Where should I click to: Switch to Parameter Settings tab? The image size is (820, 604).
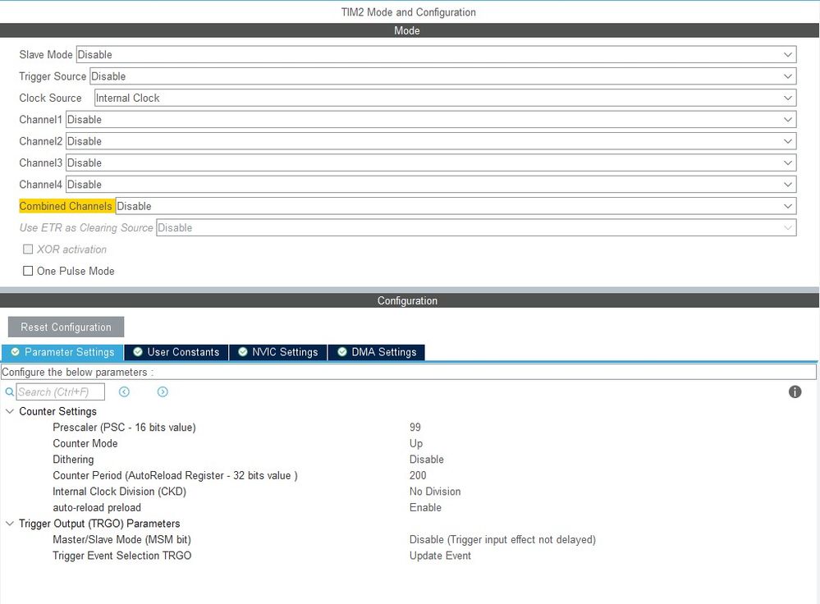pos(62,352)
